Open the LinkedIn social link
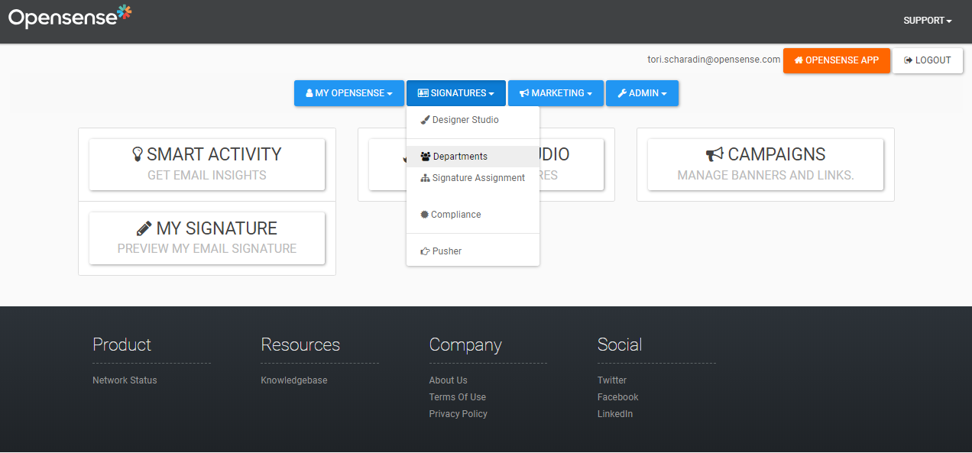 click(615, 414)
